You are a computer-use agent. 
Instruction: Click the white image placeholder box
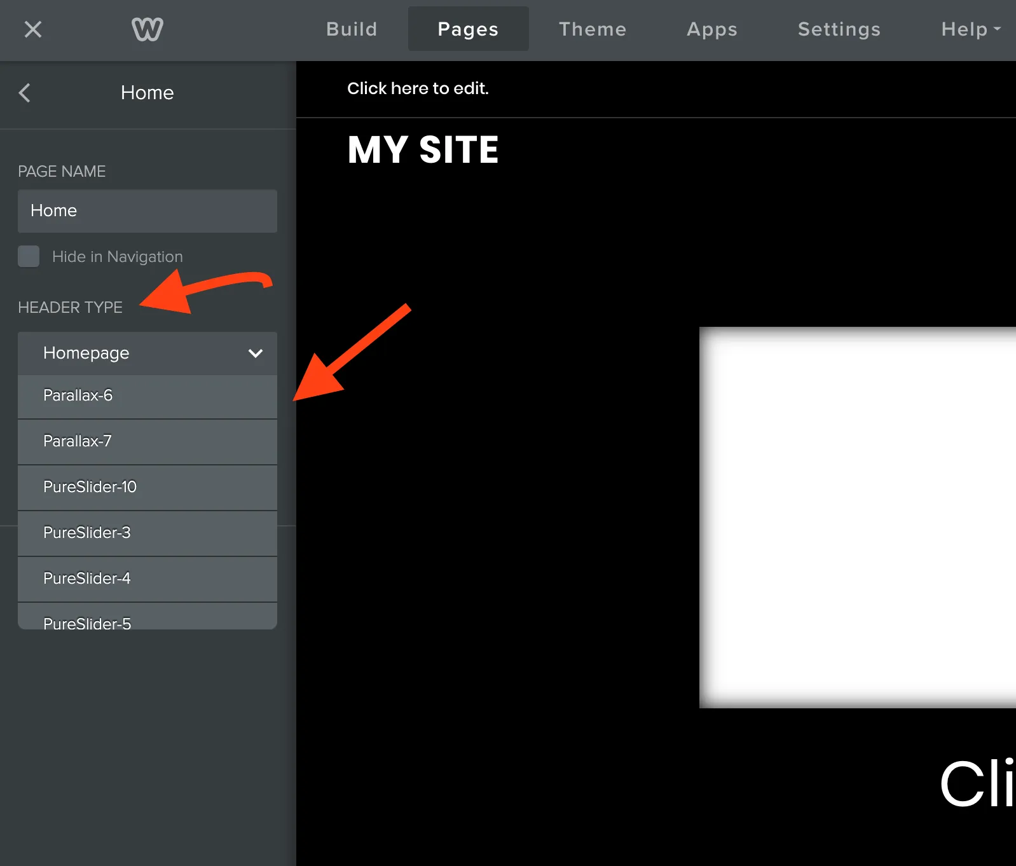858,517
